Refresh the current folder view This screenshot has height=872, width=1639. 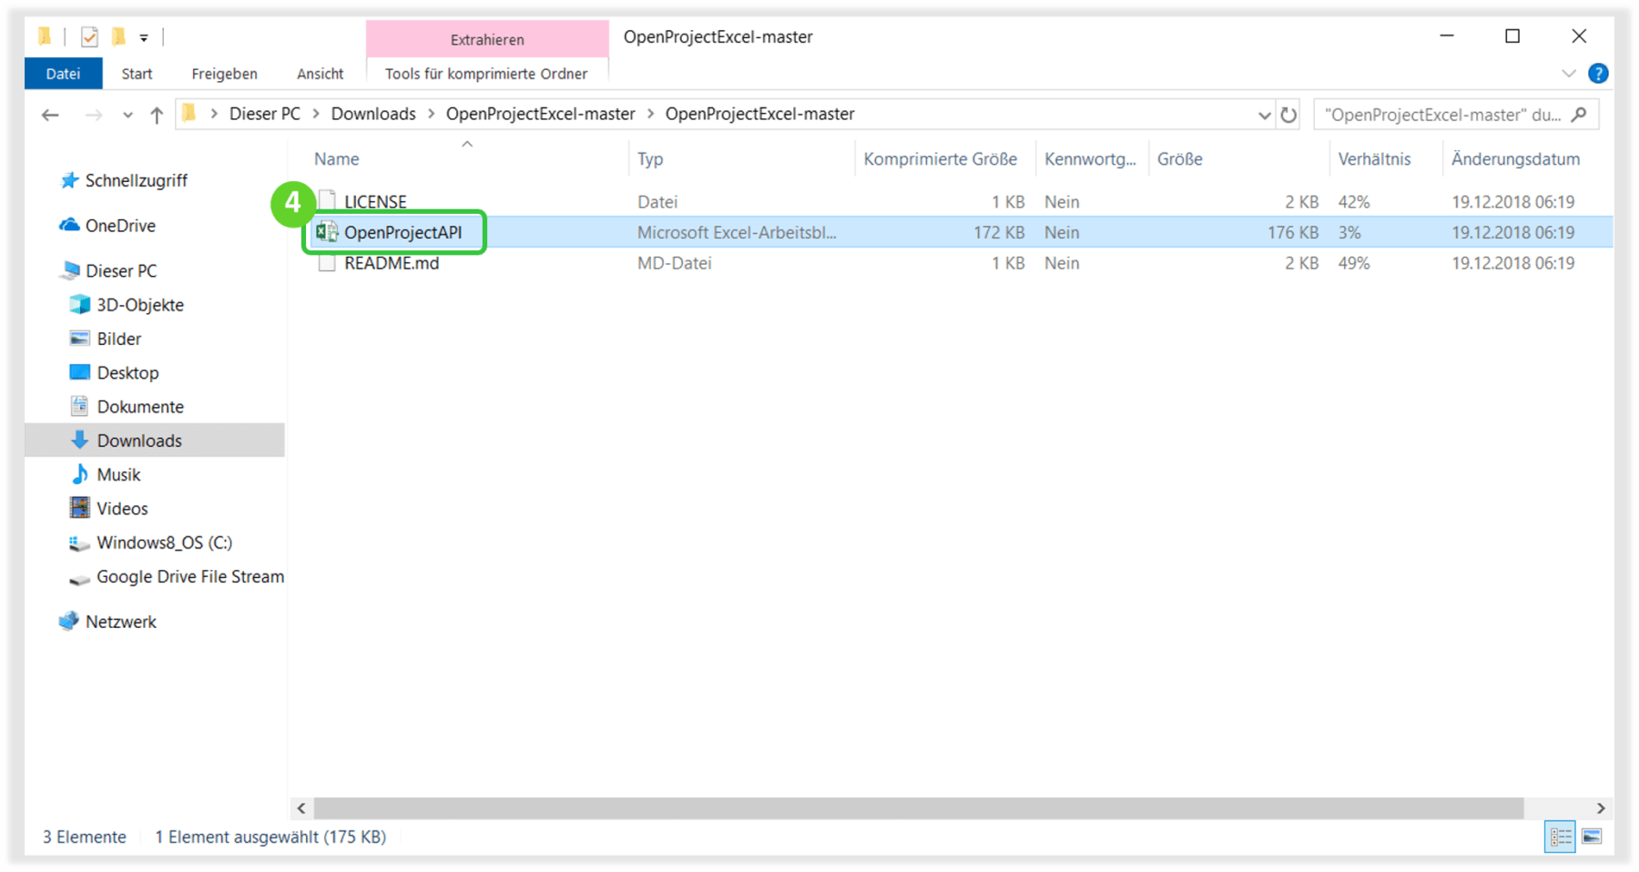tap(1288, 115)
